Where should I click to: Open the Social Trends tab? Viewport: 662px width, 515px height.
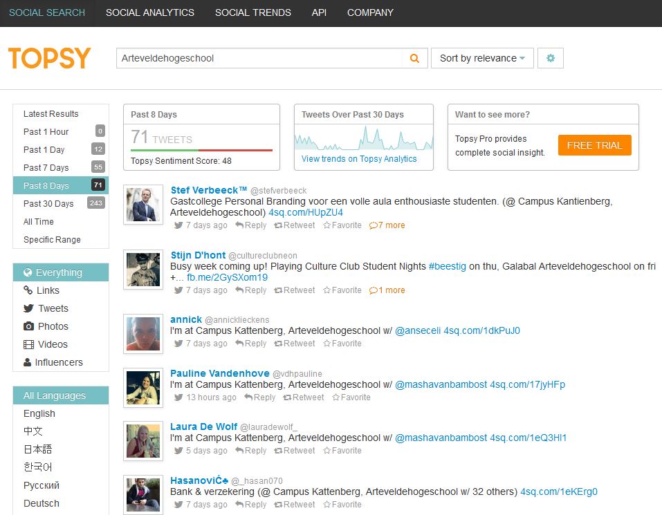point(253,12)
